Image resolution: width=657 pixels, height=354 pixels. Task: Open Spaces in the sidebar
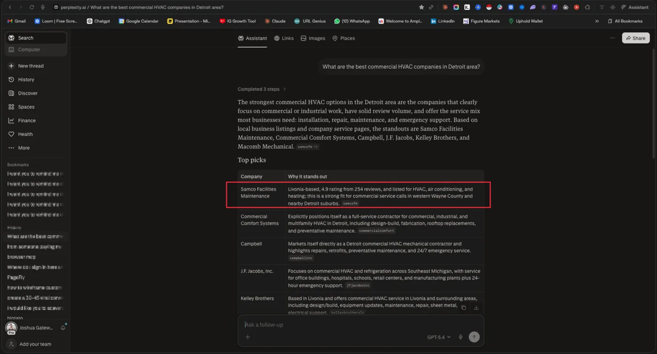click(x=22, y=107)
